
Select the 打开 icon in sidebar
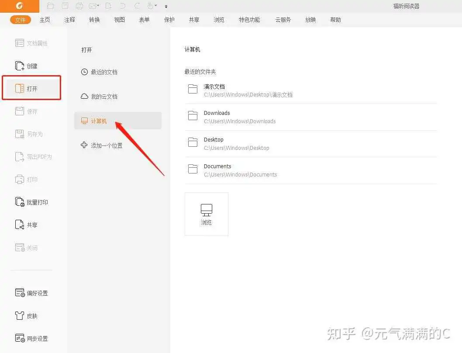pyautogui.click(x=20, y=89)
